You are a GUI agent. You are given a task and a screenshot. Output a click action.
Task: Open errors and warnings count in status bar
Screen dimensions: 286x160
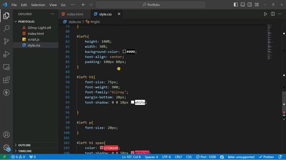click(18, 157)
